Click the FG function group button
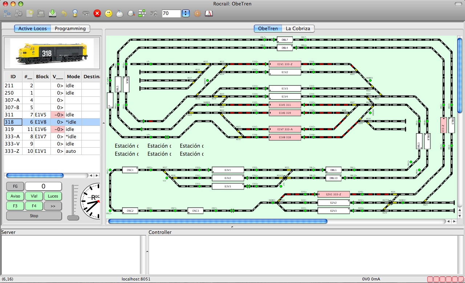Image resolution: width=465 pixels, height=283 pixels. point(15,186)
